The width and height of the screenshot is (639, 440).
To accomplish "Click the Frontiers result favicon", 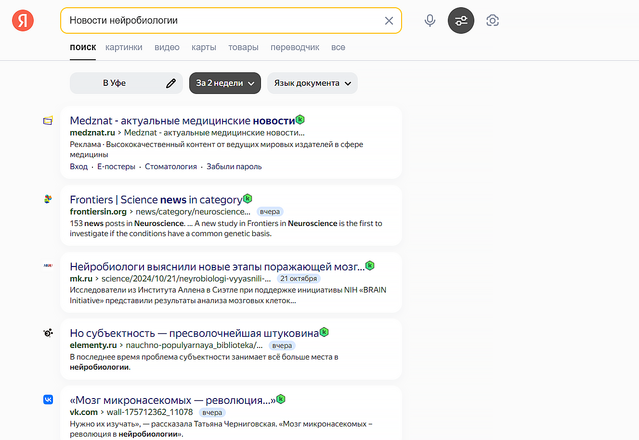I will click(x=48, y=199).
